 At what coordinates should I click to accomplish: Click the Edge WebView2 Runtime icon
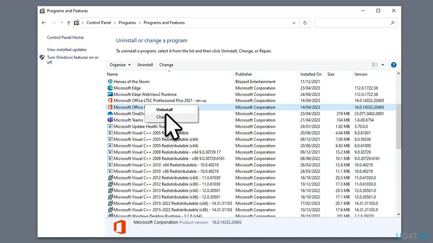110,94
